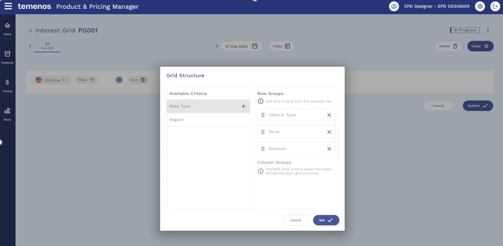Click the Close button
The height and width of the screenshot is (246, 503).
(x=480, y=46)
